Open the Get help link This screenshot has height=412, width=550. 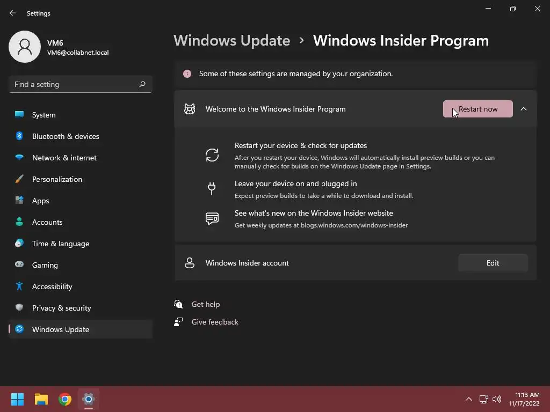tap(206, 304)
